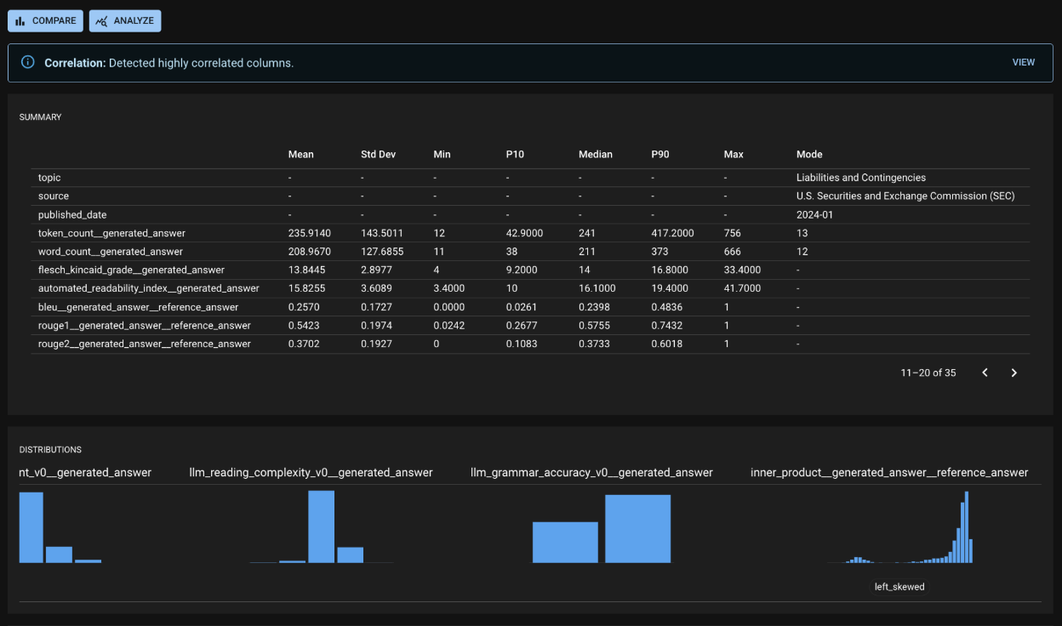Click the Compare button
Screen dimensions: 1062x626
pyautogui.click(x=45, y=21)
